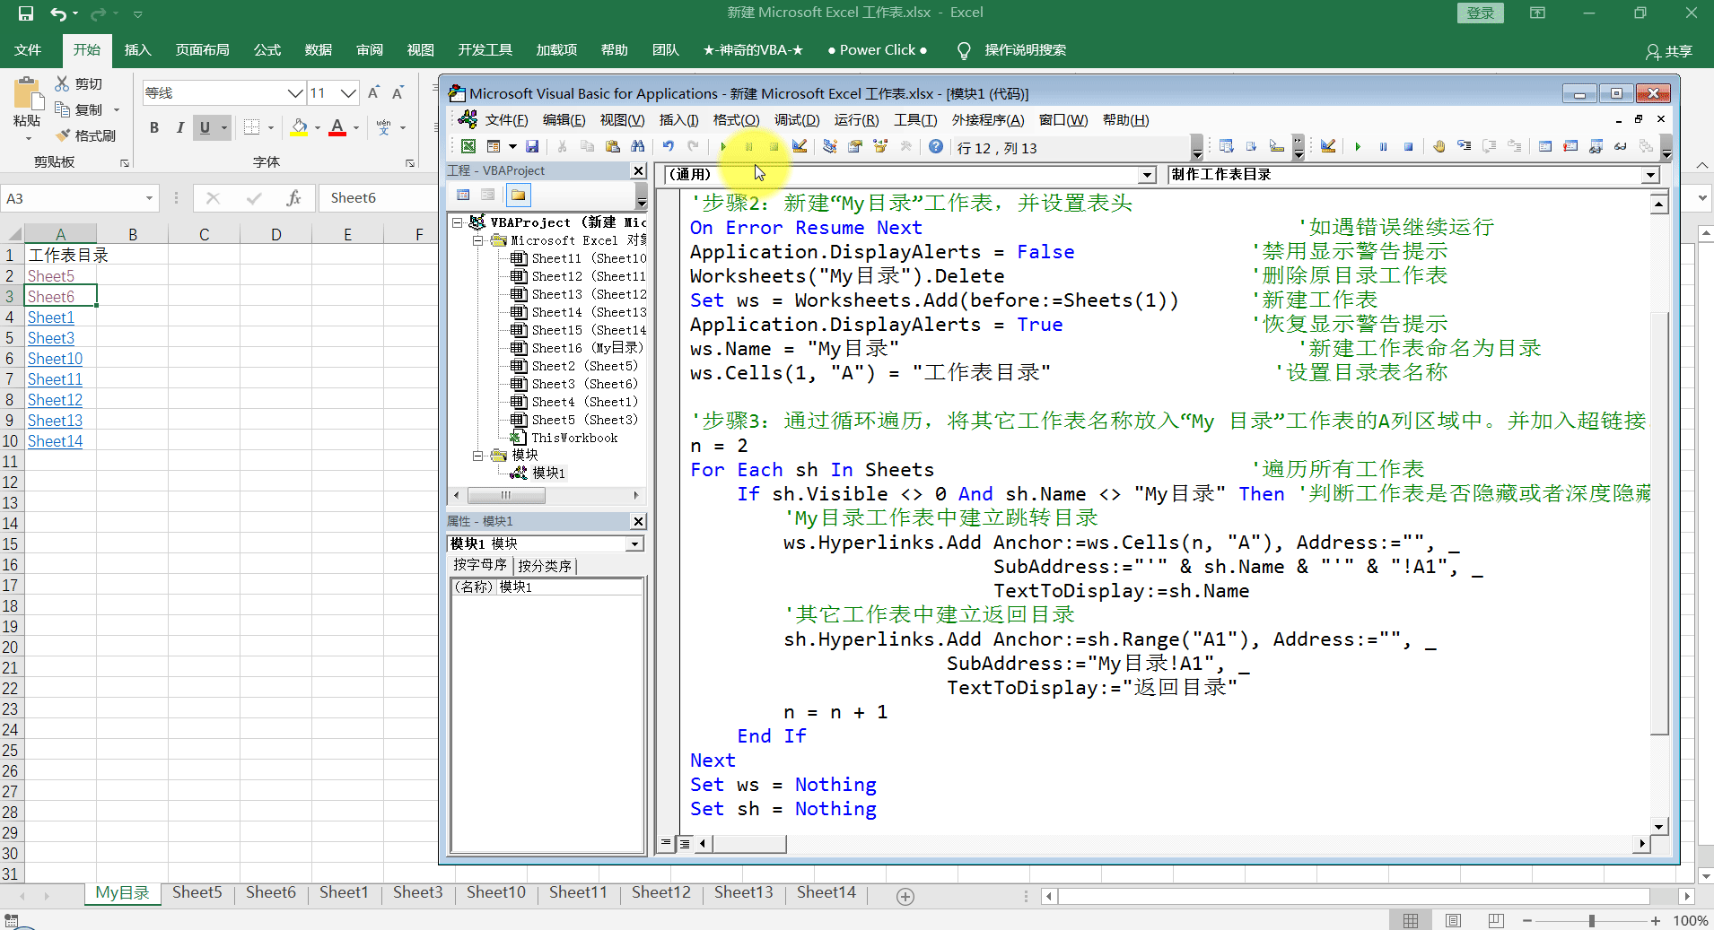Click the Undo arrow in VBA toolbar
This screenshot has width=1714, height=930.
point(669,146)
